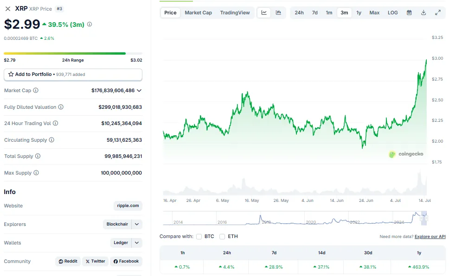The height and width of the screenshot is (276, 449).
Task: Select the 24h time range
Action: click(299, 13)
